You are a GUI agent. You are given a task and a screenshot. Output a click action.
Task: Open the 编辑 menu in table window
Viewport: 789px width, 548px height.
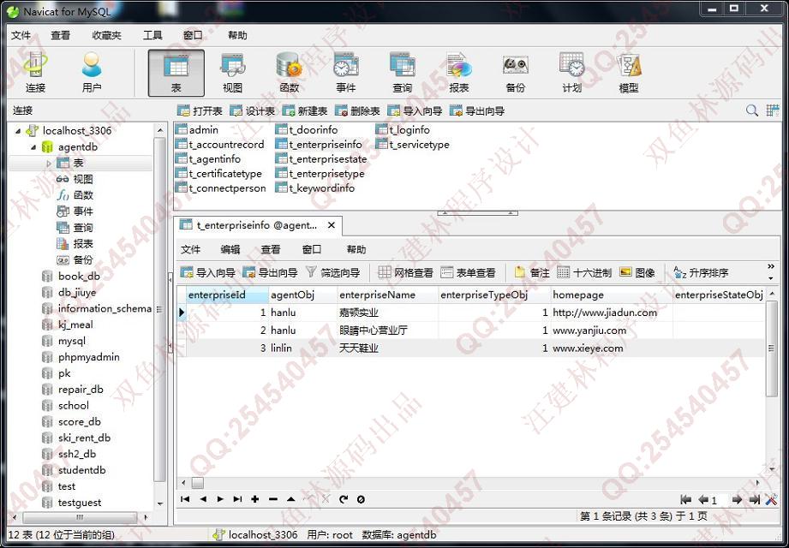click(x=230, y=249)
